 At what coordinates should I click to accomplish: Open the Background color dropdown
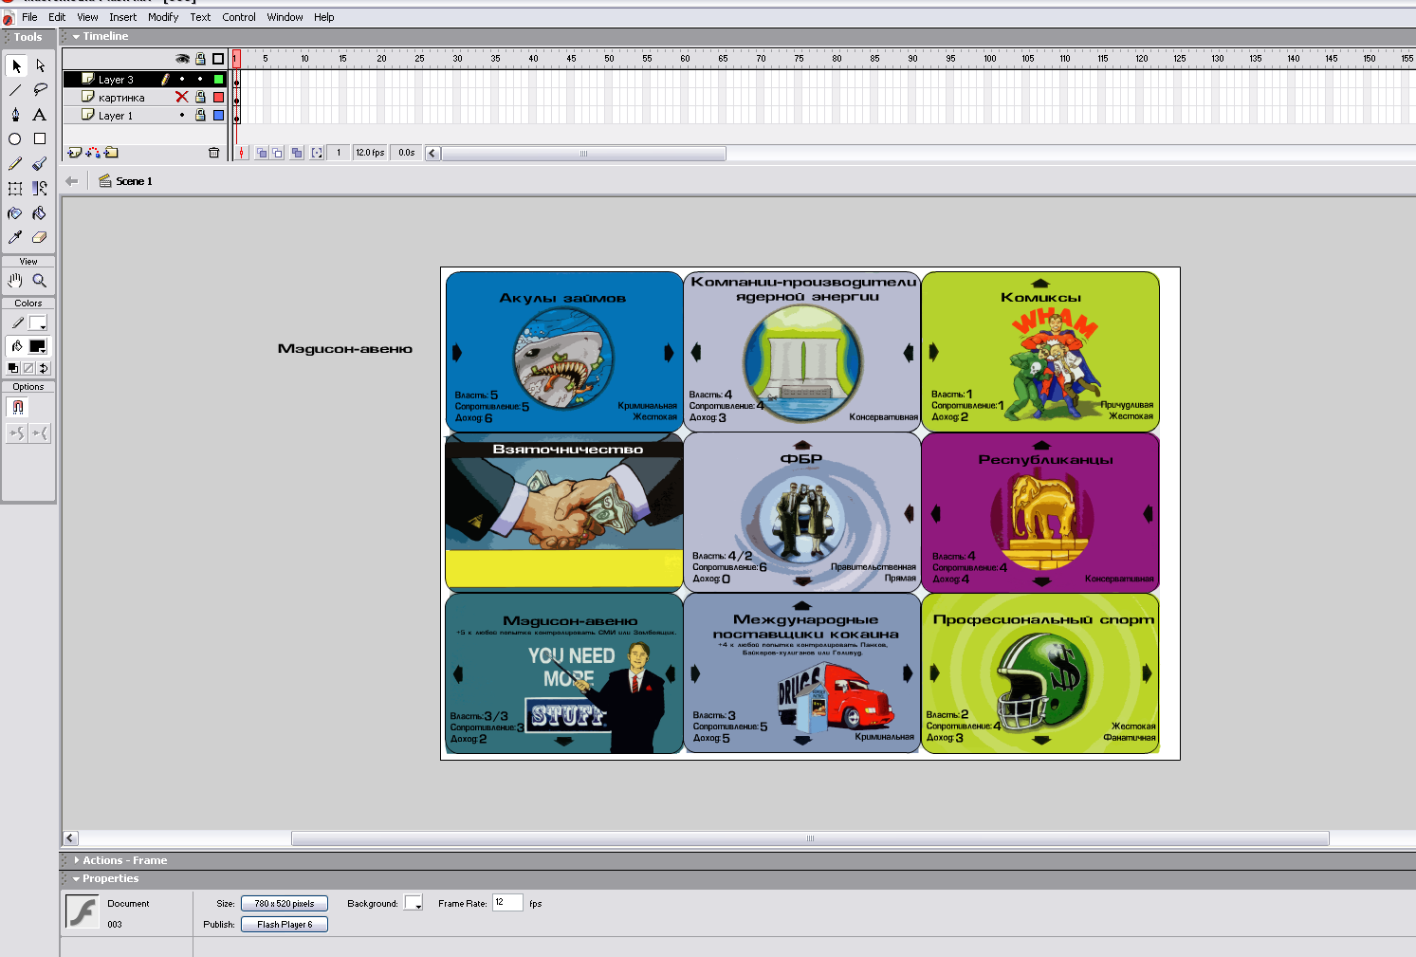414,903
